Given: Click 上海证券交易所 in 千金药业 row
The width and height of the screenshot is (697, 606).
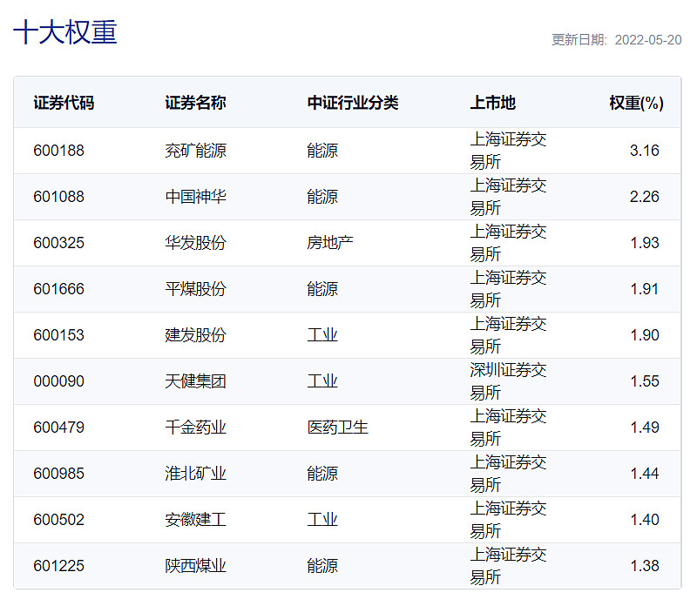Looking at the screenshot, I should (508, 428).
